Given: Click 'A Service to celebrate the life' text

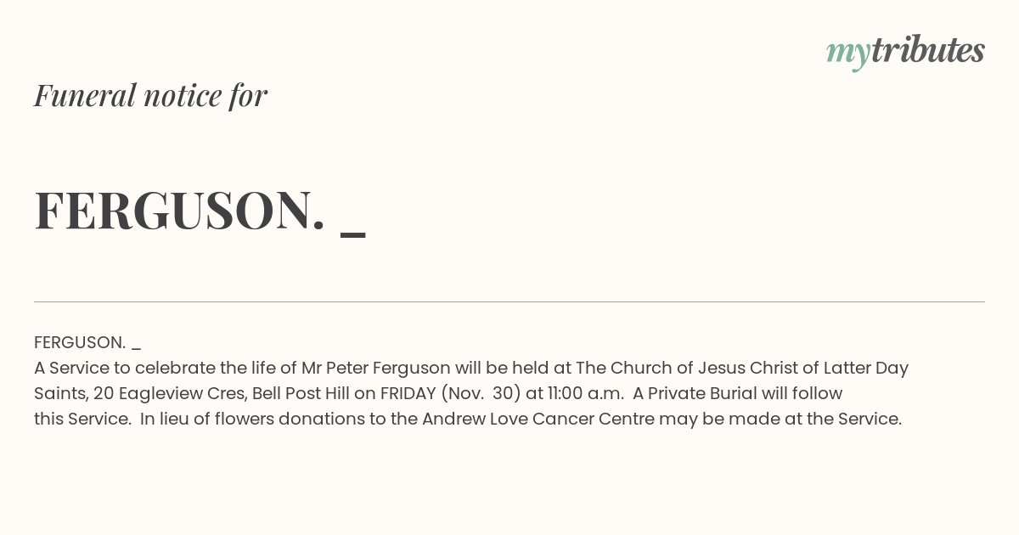Looking at the screenshot, I should (x=158, y=369).
